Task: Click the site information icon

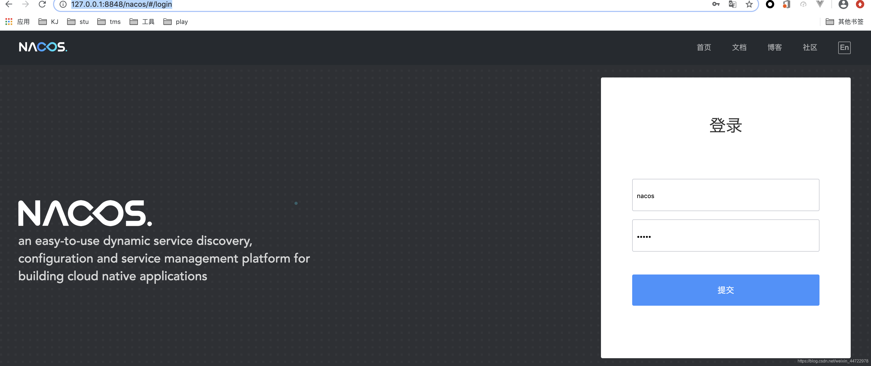Action: 63,4
